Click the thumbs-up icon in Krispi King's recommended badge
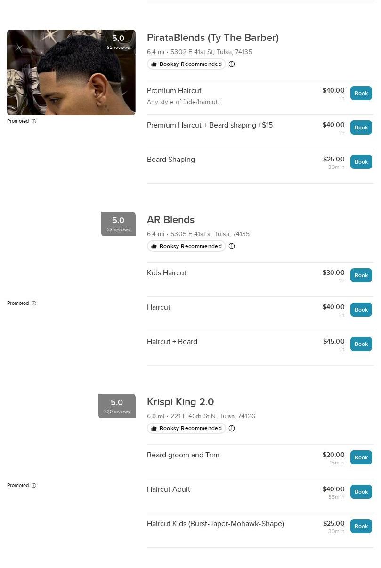This screenshot has height=568, width=381. coord(154,428)
